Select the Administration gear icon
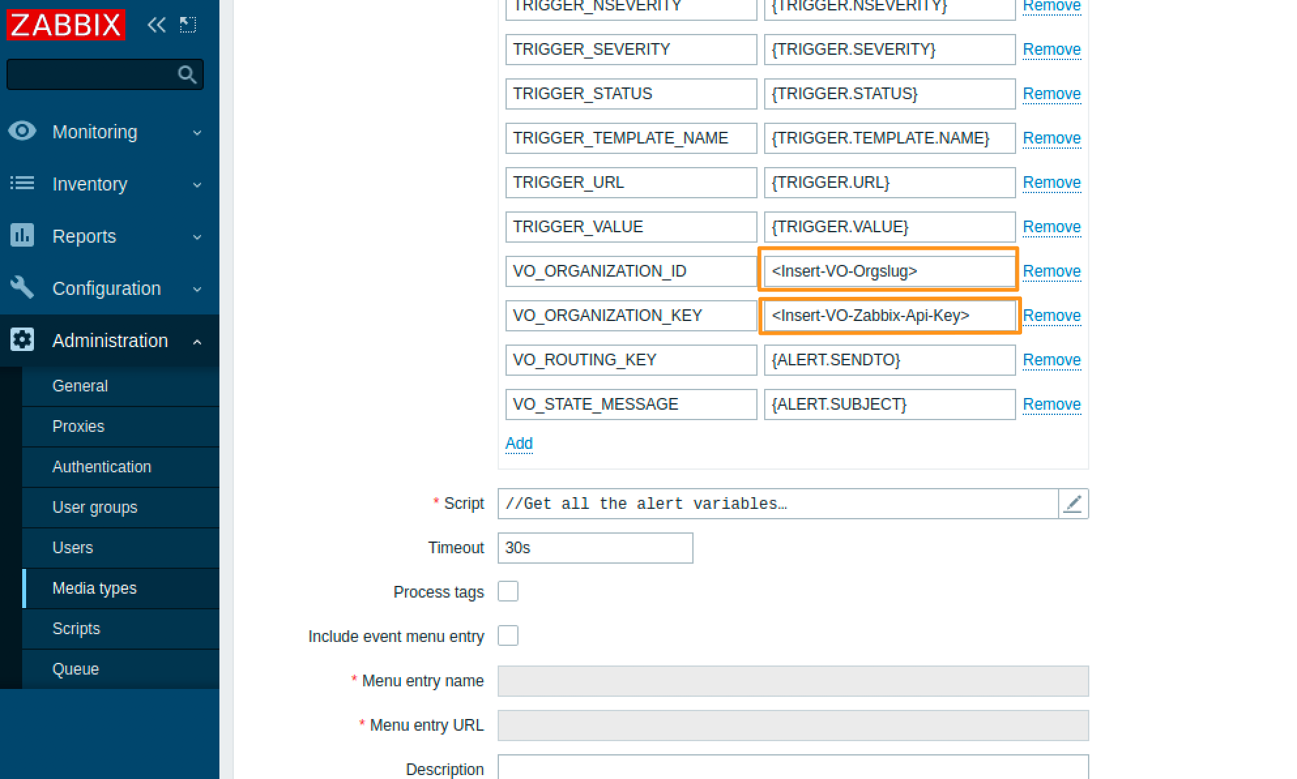1297x779 pixels. pos(22,339)
